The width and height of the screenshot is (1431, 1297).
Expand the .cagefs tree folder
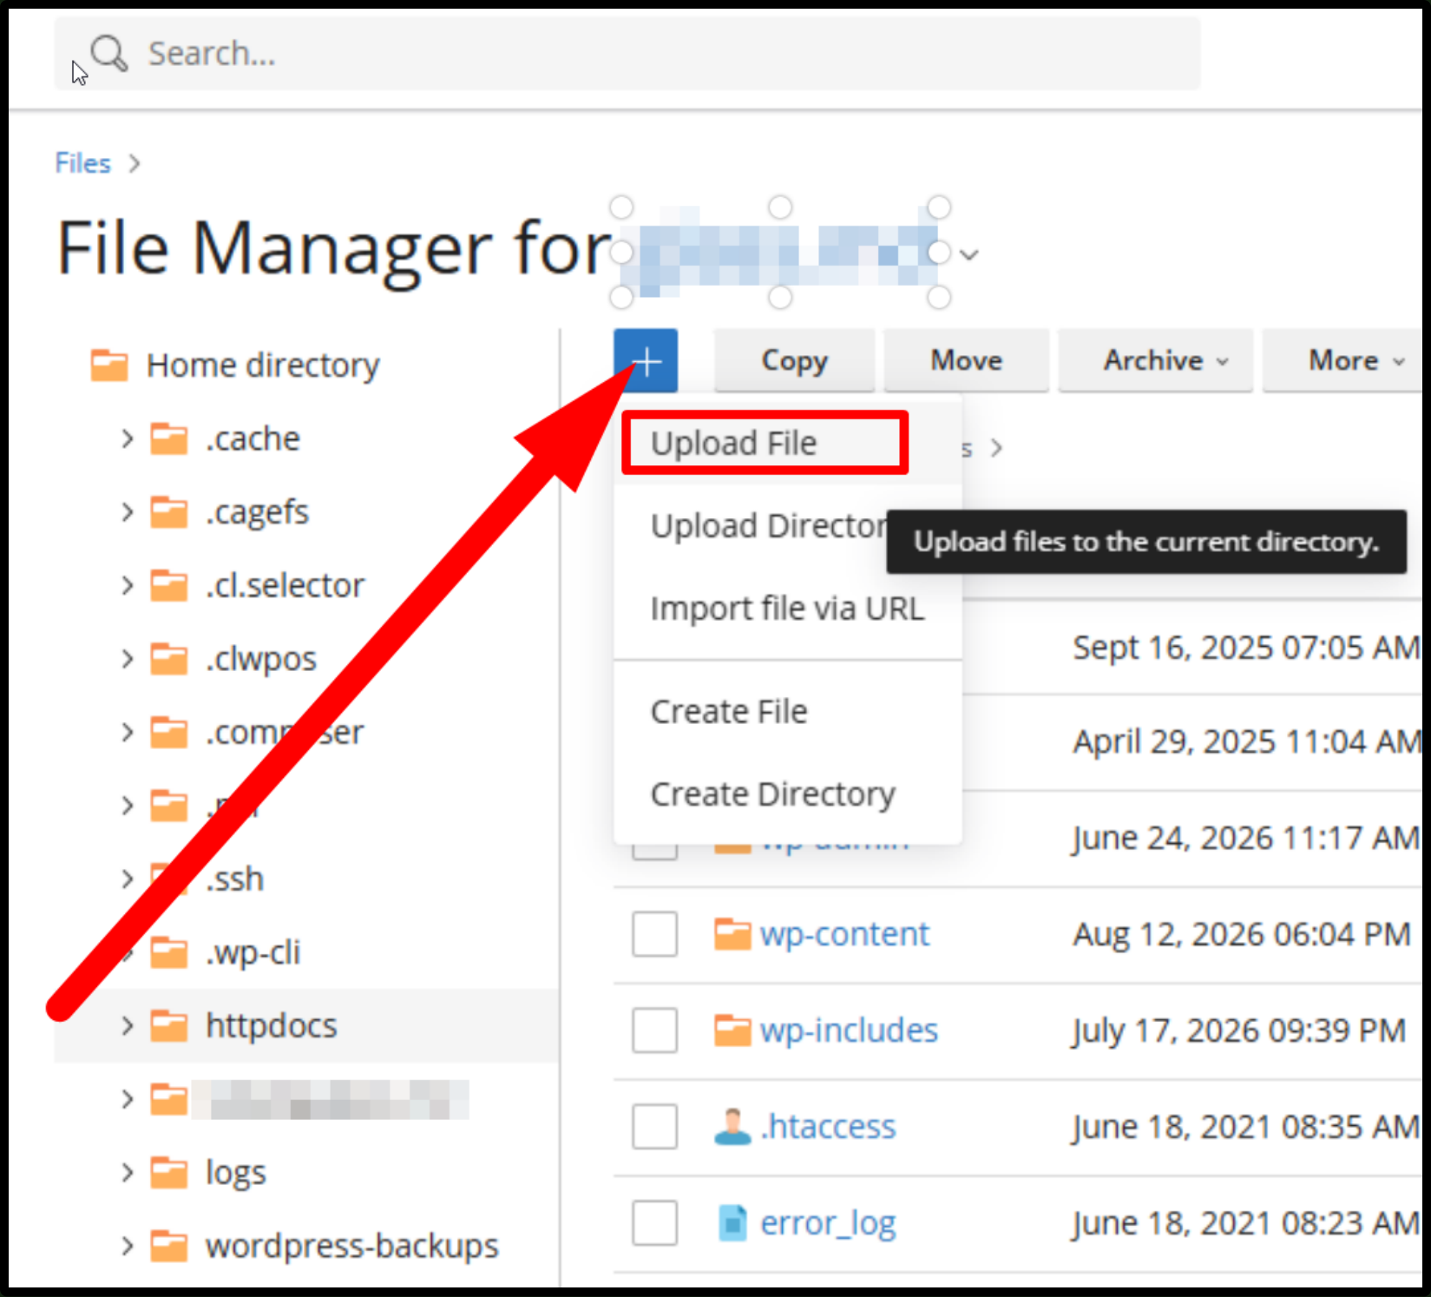pos(128,512)
